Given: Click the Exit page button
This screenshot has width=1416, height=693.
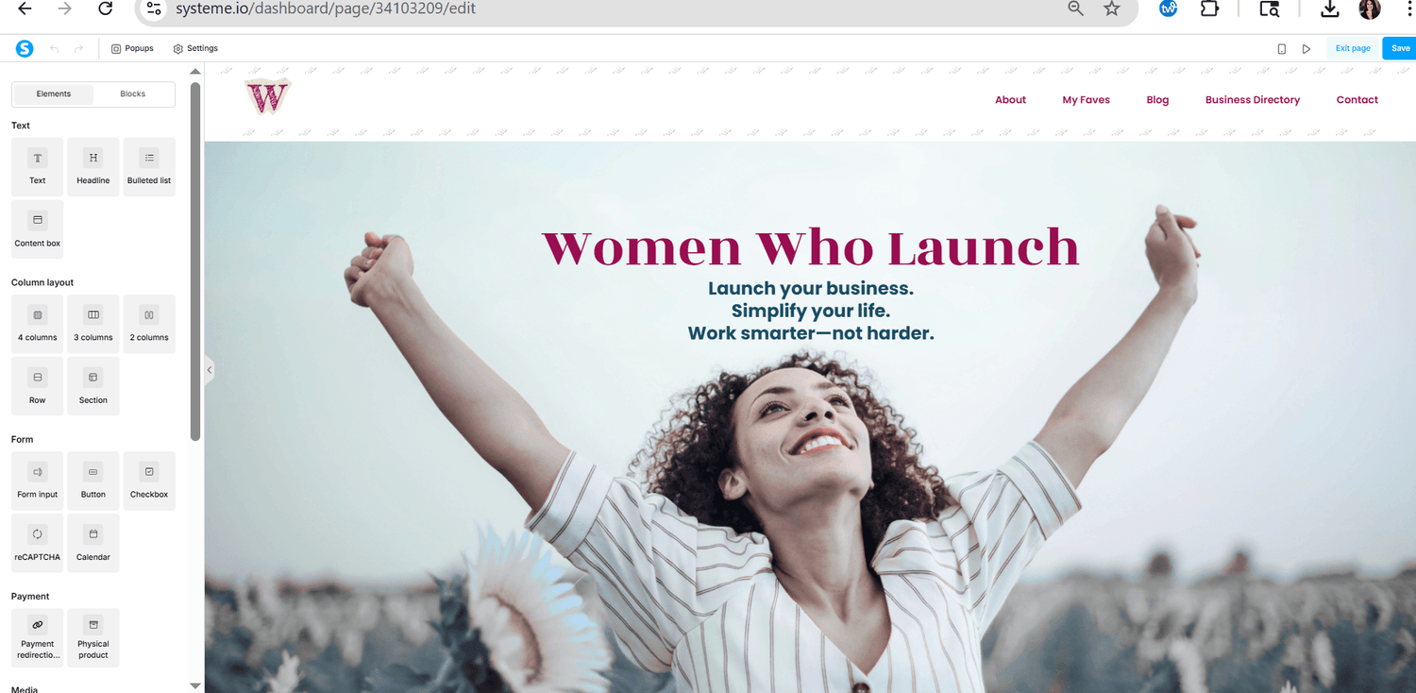Looking at the screenshot, I should 1352,48.
